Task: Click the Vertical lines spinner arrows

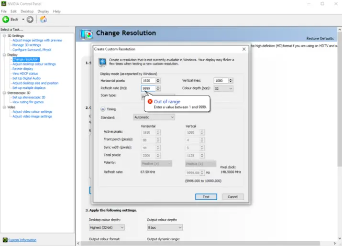Action: pyautogui.click(x=231, y=81)
